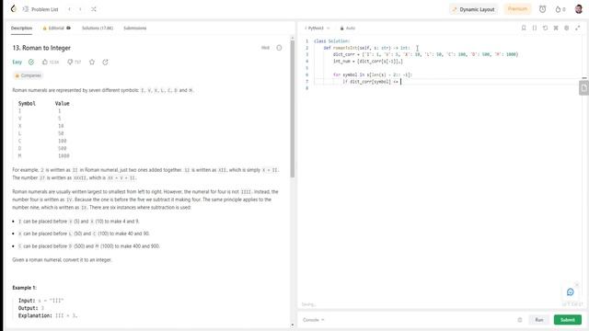Screen dimensions: 589x331
Task: Click the LeetCode logo icon
Action: [x=14, y=8]
